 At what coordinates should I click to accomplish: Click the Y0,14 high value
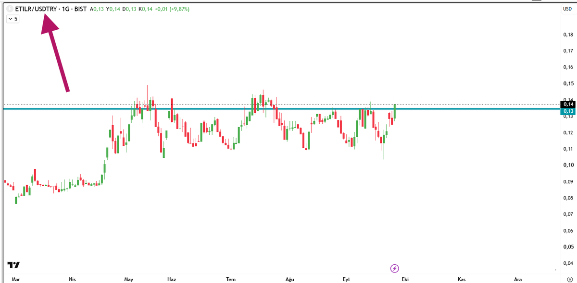click(113, 9)
